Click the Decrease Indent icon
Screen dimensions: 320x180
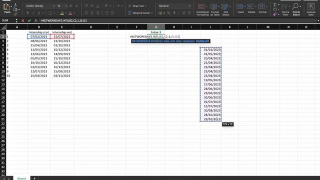(x=106, y=13)
